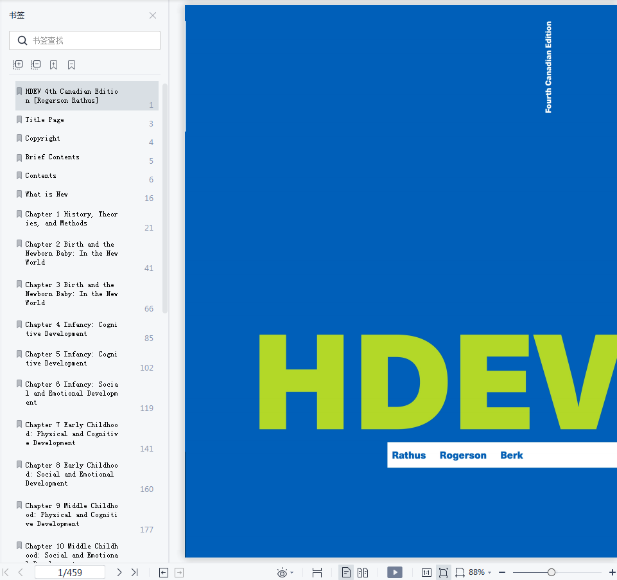Click page number 102 beside Chapter 5
The width and height of the screenshot is (617, 580).
147,368
